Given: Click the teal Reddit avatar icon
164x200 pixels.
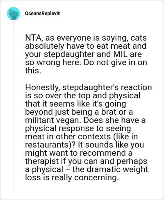Looking at the screenshot, I should point(14,14).
